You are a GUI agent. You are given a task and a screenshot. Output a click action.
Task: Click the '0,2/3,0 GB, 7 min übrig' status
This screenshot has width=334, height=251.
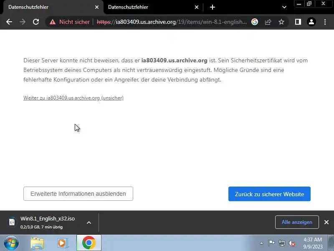(41, 227)
